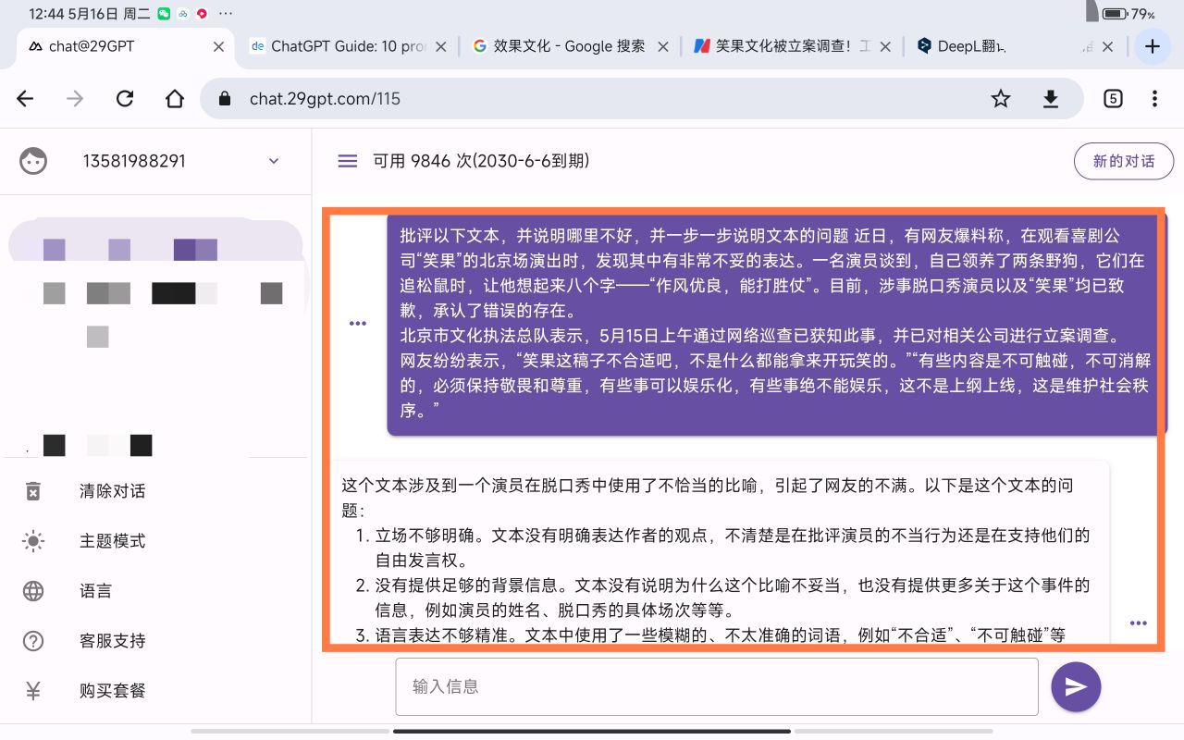The width and height of the screenshot is (1184, 740).
Task: Open the browser downloads icon
Action: click(x=1051, y=99)
